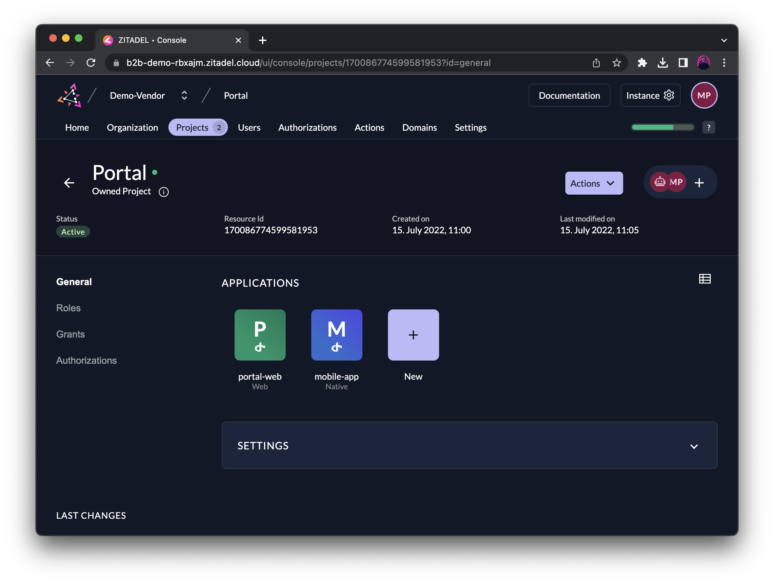Select the Authorizations tab
The width and height of the screenshot is (774, 583).
307,127
